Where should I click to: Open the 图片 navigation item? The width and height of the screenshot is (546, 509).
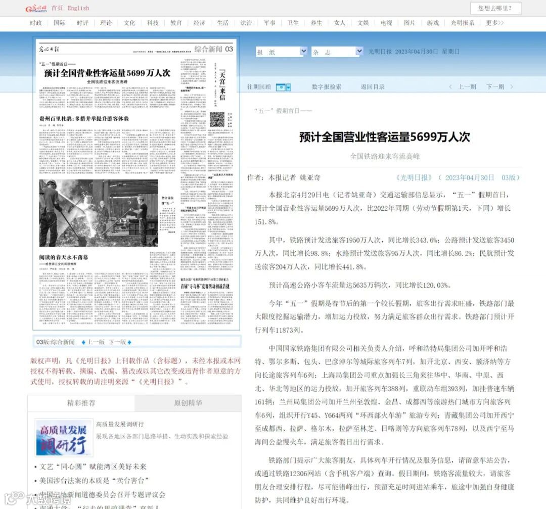point(409,23)
